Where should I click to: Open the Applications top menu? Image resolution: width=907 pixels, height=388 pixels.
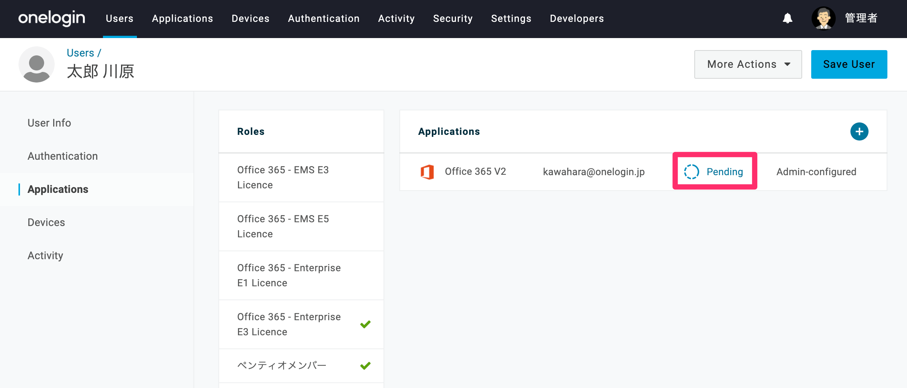pos(183,18)
